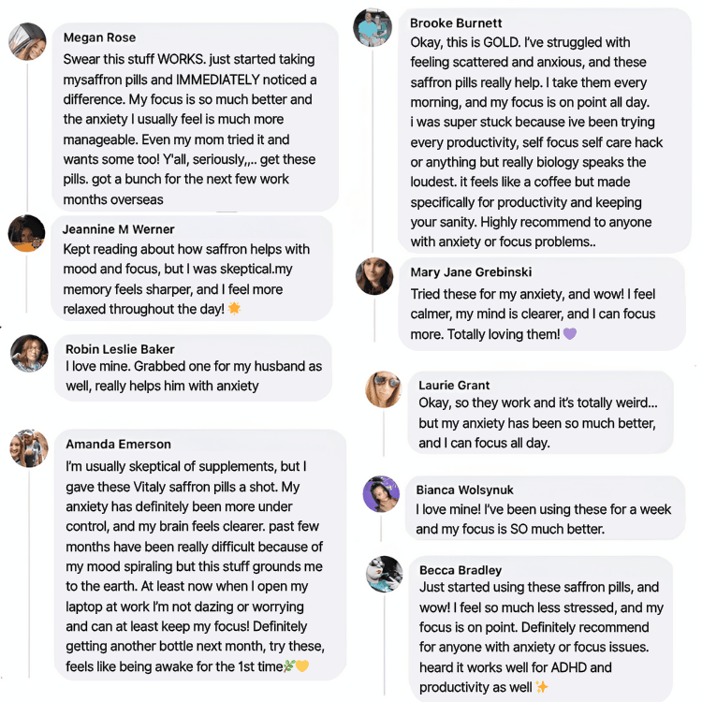Click the purple heart emoji in Mary Jane's comment
Image resolution: width=702 pixels, height=702 pixels.
(x=569, y=334)
